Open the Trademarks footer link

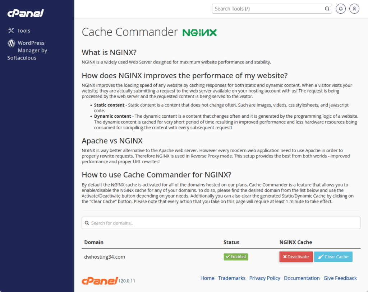(x=232, y=278)
